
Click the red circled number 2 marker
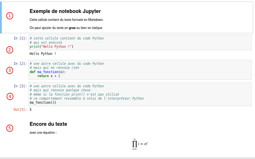(10, 50)
